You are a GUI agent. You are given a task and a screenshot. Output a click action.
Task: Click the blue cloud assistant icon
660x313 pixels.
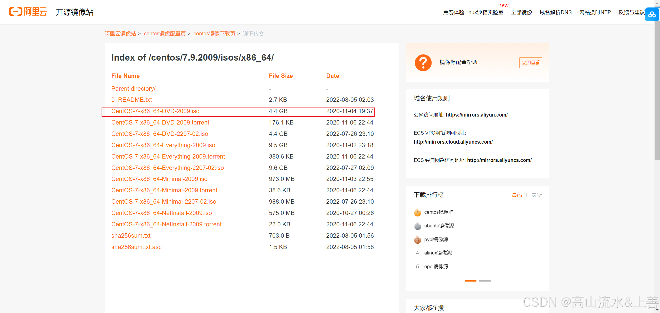(x=652, y=15)
